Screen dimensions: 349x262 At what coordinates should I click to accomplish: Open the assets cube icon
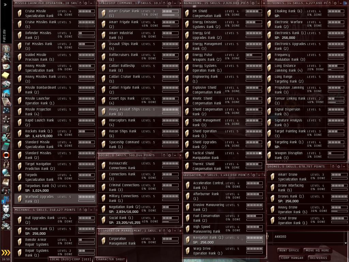click(6, 128)
